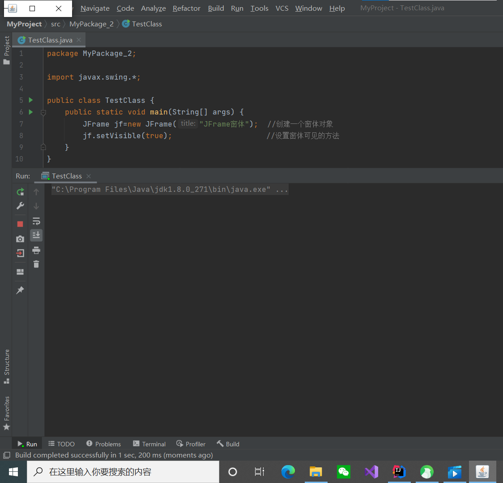Open the Windows Start menu
This screenshot has width=503, height=483.
(x=13, y=472)
